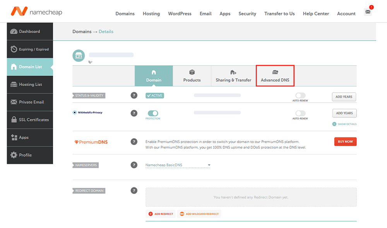Viewport: 387px width, 228px height.
Task: Switch to the Domain tab
Action: pyautogui.click(x=154, y=76)
